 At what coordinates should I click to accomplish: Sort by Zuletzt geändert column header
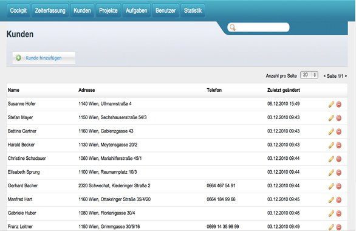click(284, 90)
